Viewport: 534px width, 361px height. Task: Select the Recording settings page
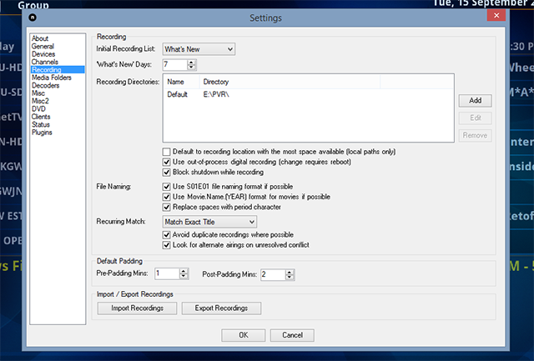point(58,70)
